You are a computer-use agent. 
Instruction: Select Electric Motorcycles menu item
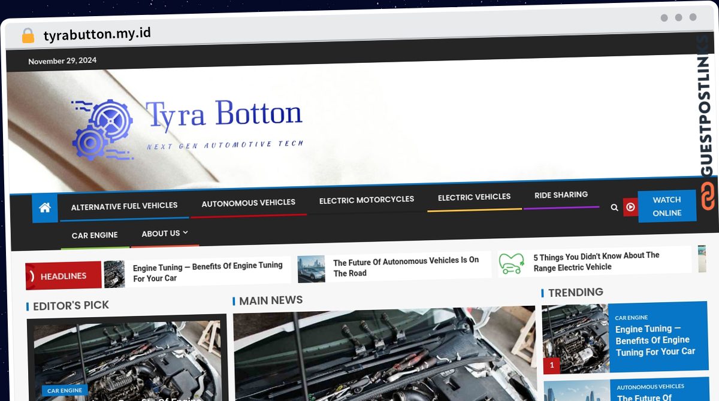click(367, 200)
